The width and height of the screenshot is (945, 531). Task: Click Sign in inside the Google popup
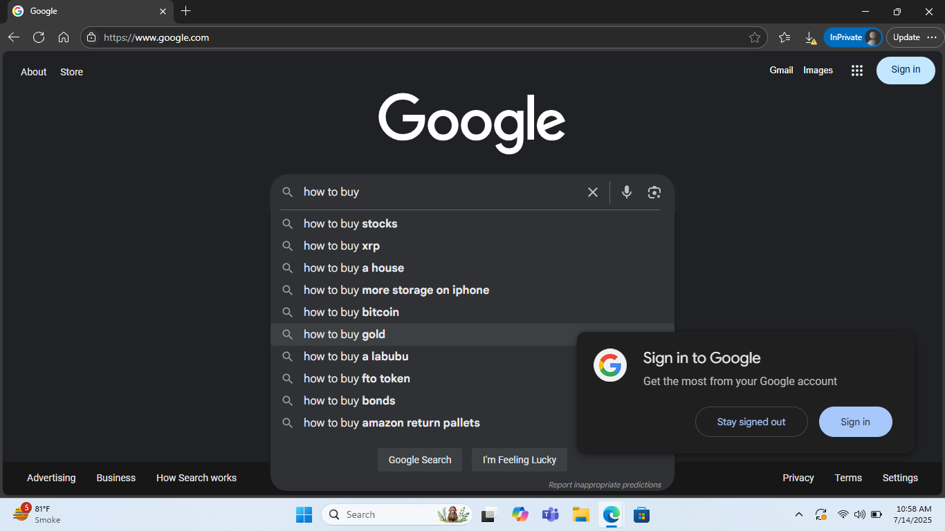(856, 422)
